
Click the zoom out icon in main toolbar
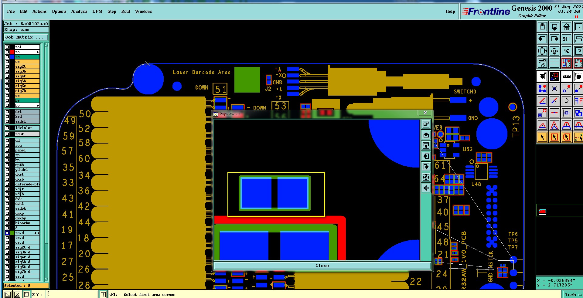click(554, 51)
